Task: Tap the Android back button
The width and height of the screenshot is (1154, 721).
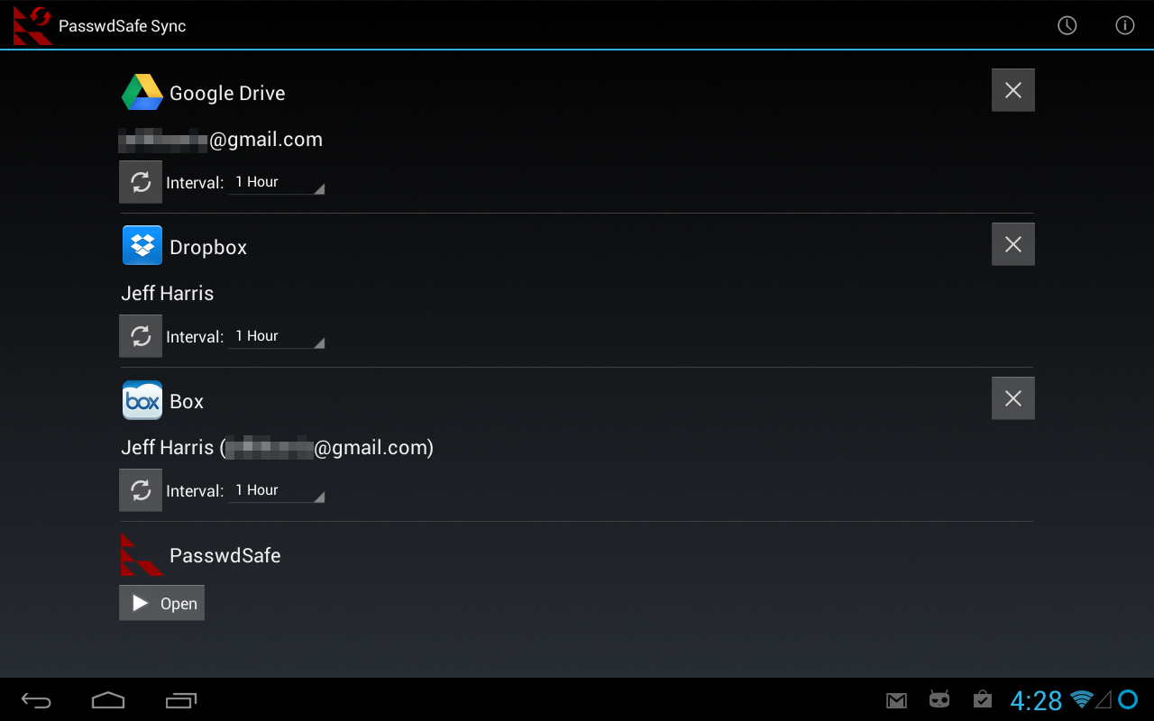Action: [x=37, y=700]
